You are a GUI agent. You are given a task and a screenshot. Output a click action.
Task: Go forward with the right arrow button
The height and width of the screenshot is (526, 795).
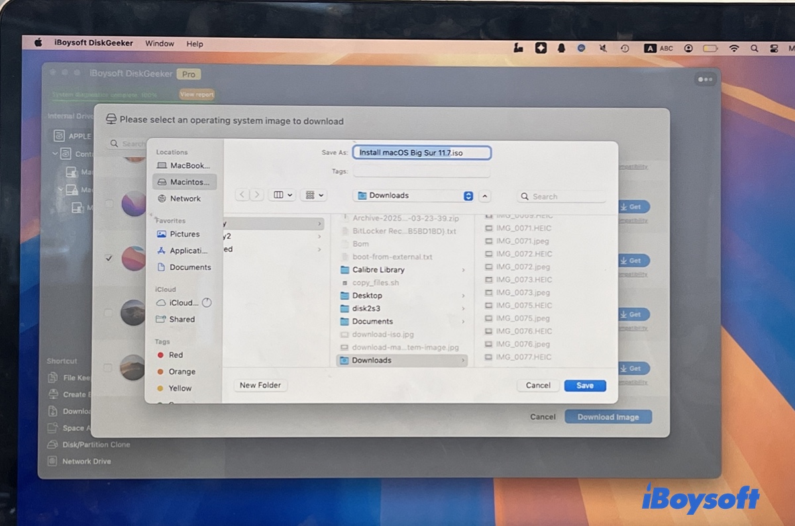pyautogui.click(x=256, y=195)
